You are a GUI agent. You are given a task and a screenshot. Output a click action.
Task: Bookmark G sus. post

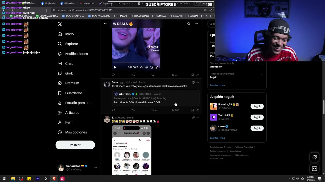pos(193,110)
